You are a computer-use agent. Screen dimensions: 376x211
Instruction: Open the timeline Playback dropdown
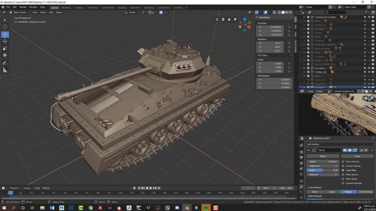pyautogui.click(x=15, y=188)
